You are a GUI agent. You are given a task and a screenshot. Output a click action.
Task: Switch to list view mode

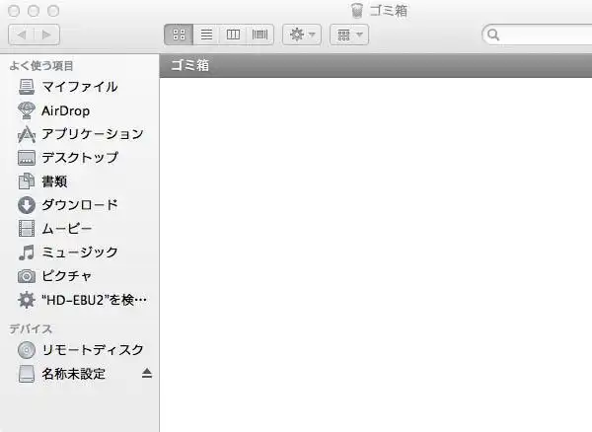coord(206,34)
